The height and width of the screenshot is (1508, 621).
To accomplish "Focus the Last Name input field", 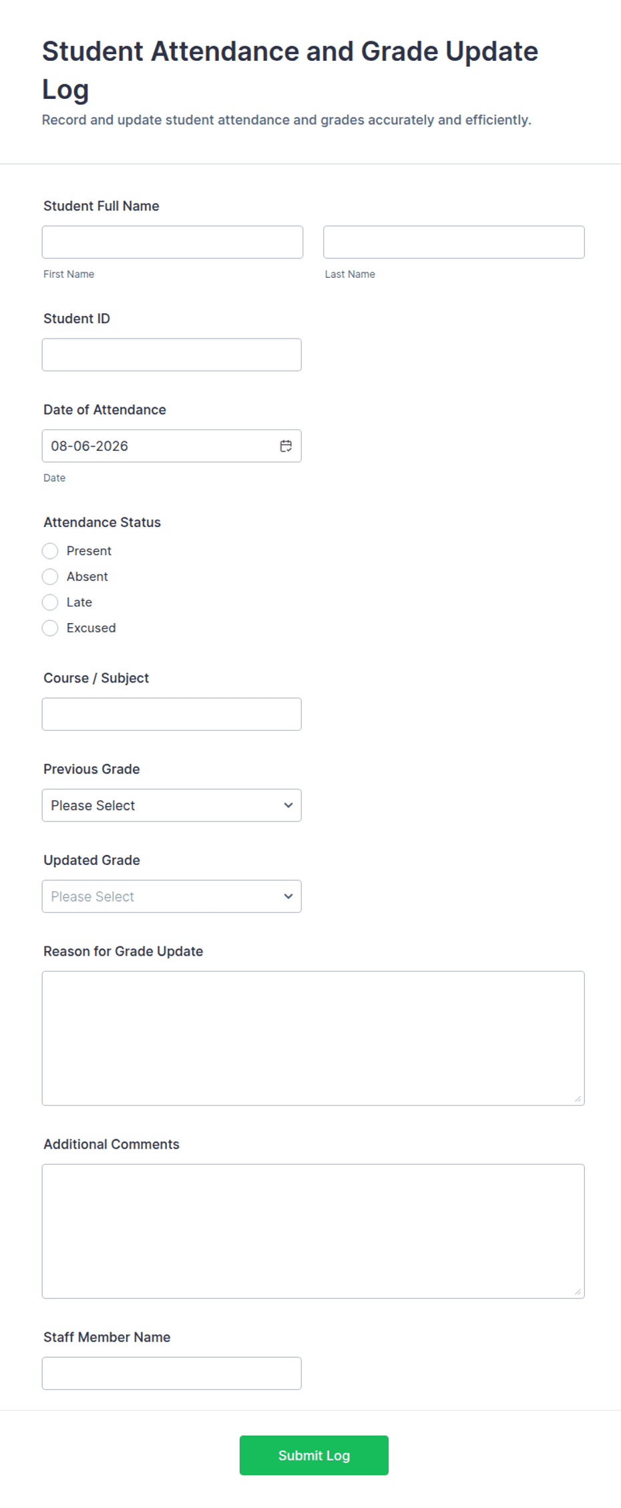I will tap(454, 242).
